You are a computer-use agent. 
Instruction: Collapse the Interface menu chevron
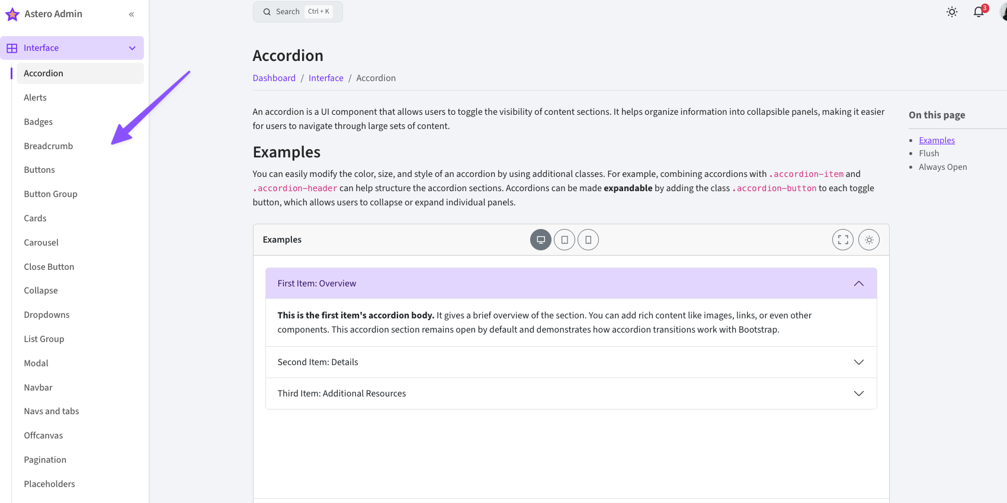coord(132,48)
